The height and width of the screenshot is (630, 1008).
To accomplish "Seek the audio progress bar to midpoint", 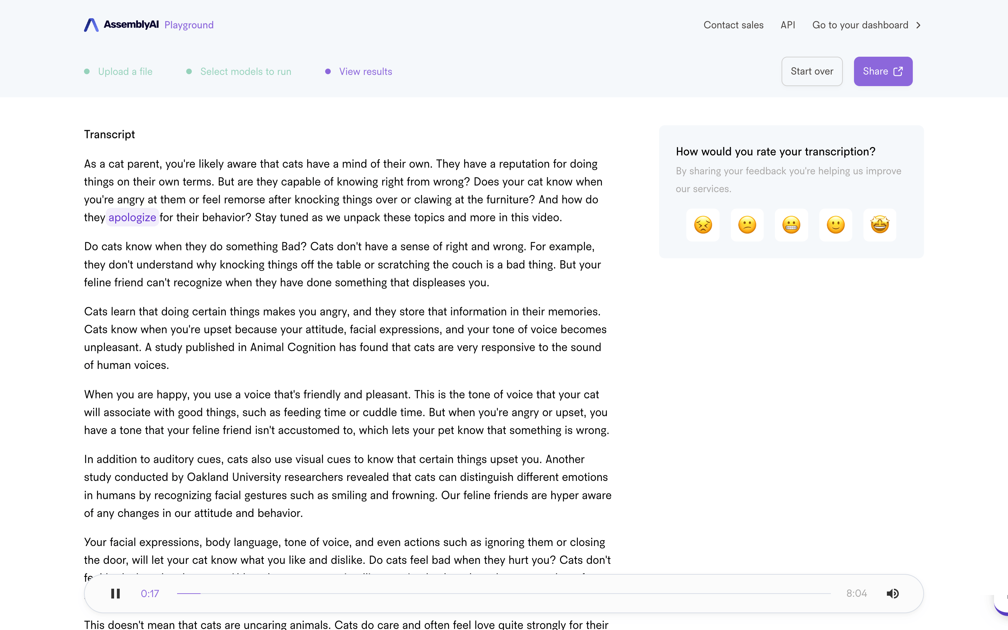I will pyautogui.click(x=504, y=593).
